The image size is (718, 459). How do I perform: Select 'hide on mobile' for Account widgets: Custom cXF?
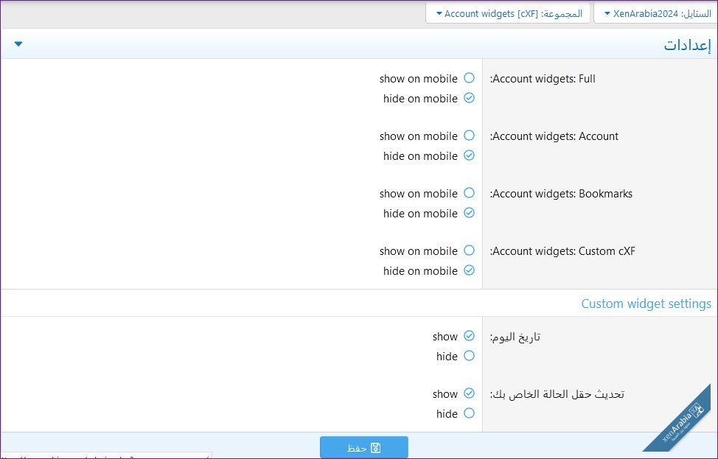point(469,270)
